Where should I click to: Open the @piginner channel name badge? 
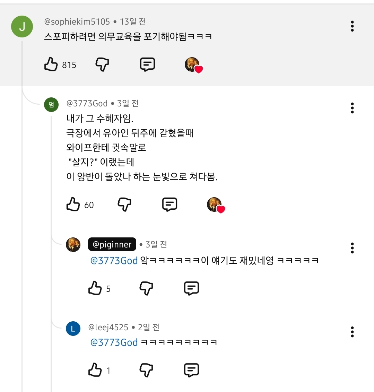(x=112, y=244)
